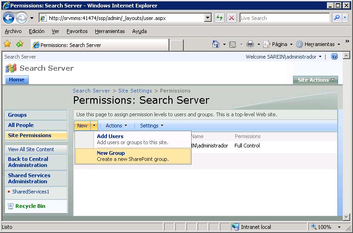Open the Site Actions menu
This screenshot has height=233, width=353.
click(315, 80)
